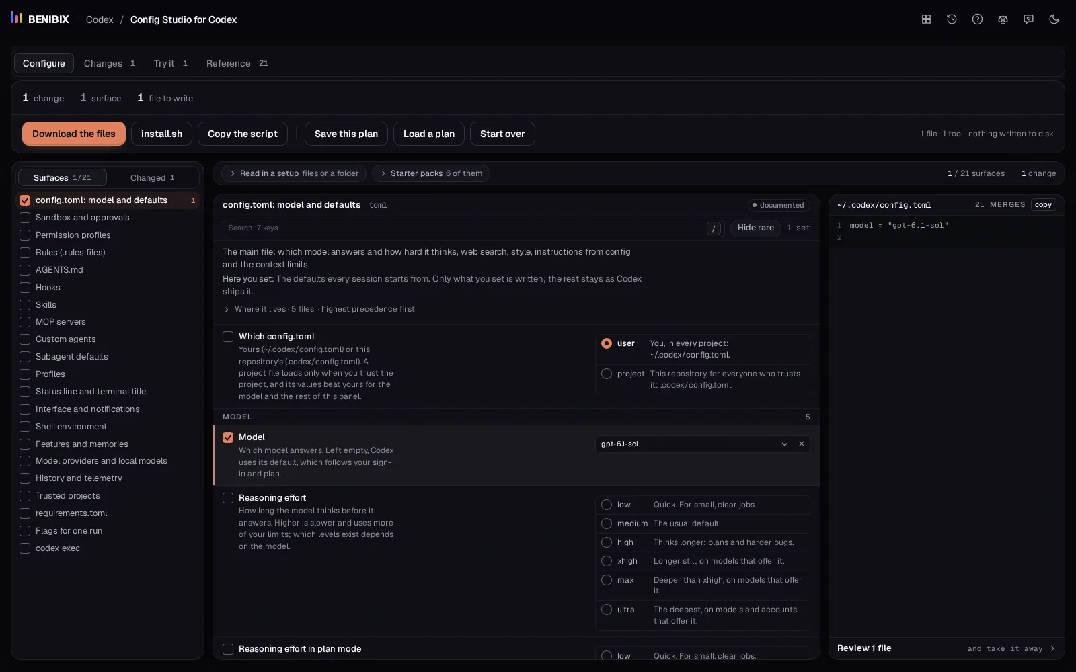The width and height of the screenshot is (1076, 672).
Task: Select the project config.toml radio option
Action: pyautogui.click(x=607, y=374)
